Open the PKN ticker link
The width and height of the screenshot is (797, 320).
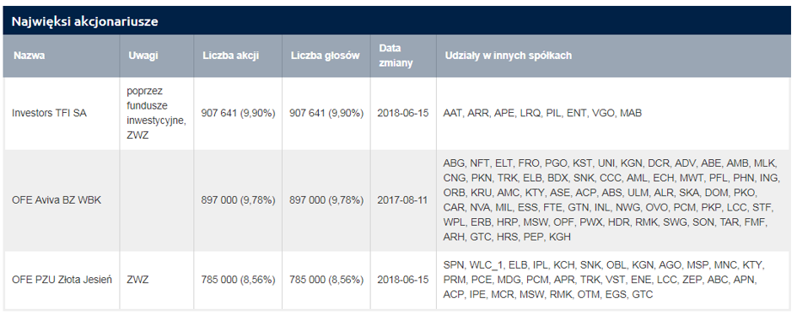click(481, 178)
